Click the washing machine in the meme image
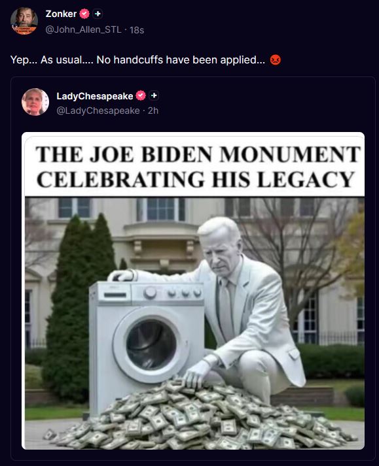This screenshot has height=466, width=379. [147, 342]
